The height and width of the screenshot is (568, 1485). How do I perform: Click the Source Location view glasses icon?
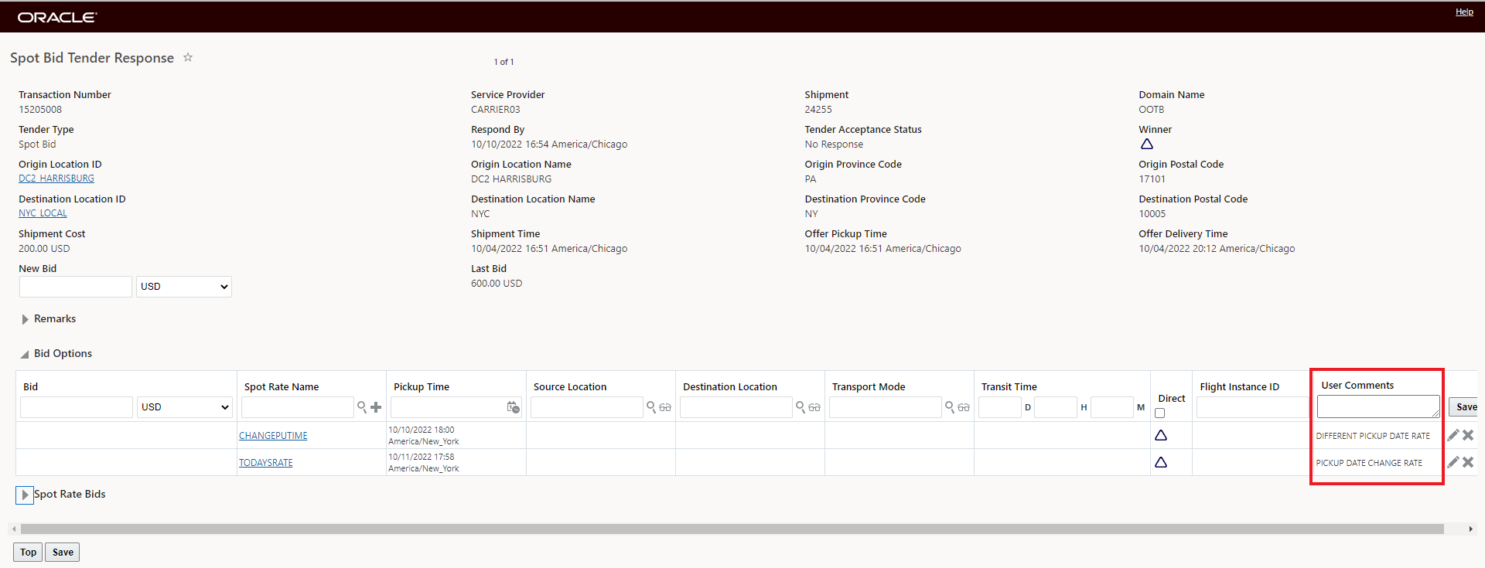[665, 407]
